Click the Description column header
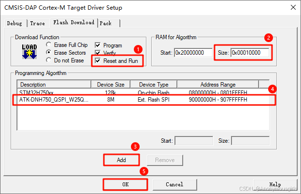 [x=54, y=84]
